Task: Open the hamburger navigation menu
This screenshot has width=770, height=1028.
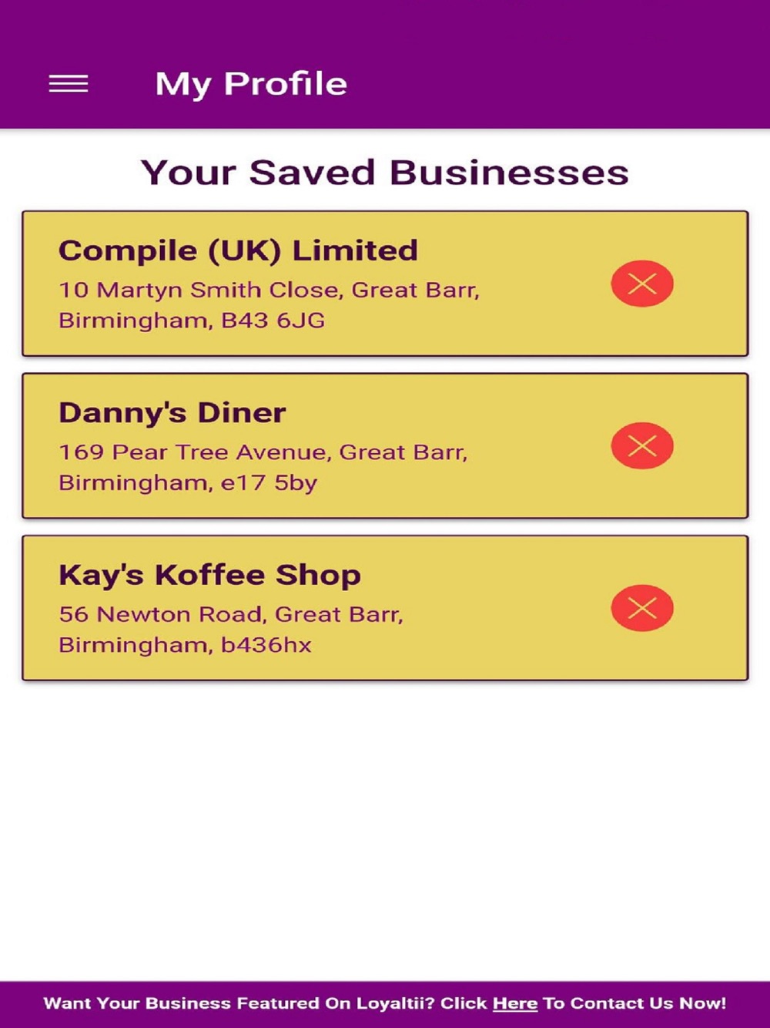Action: point(69,84)
